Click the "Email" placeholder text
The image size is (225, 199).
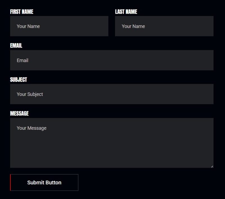22,60
